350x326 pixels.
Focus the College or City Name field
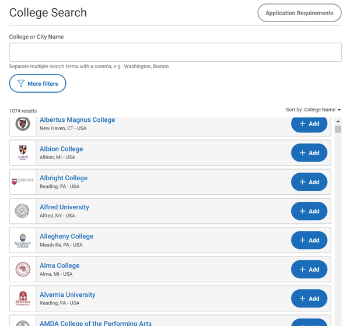pyautogui.click(x=175, y=52)
